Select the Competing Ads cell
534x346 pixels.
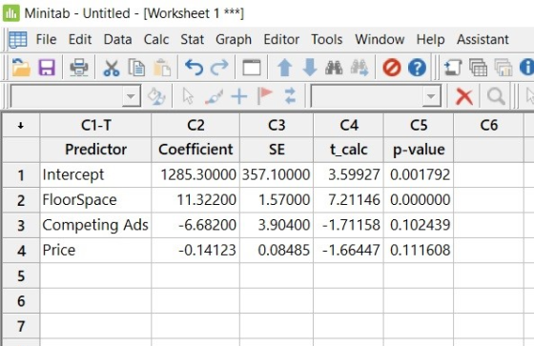tap(95, 225)
